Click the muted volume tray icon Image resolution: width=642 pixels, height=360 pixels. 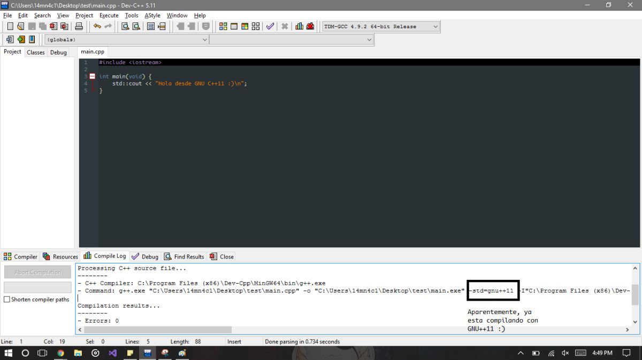coord(565,353)
